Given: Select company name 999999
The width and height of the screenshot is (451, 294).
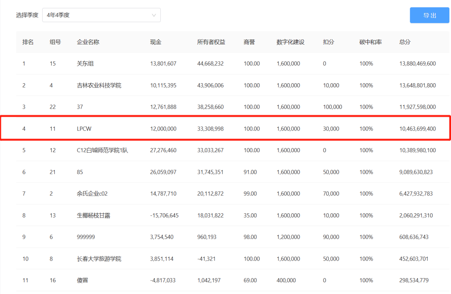Looking at the screenshot, I should 86,237.
